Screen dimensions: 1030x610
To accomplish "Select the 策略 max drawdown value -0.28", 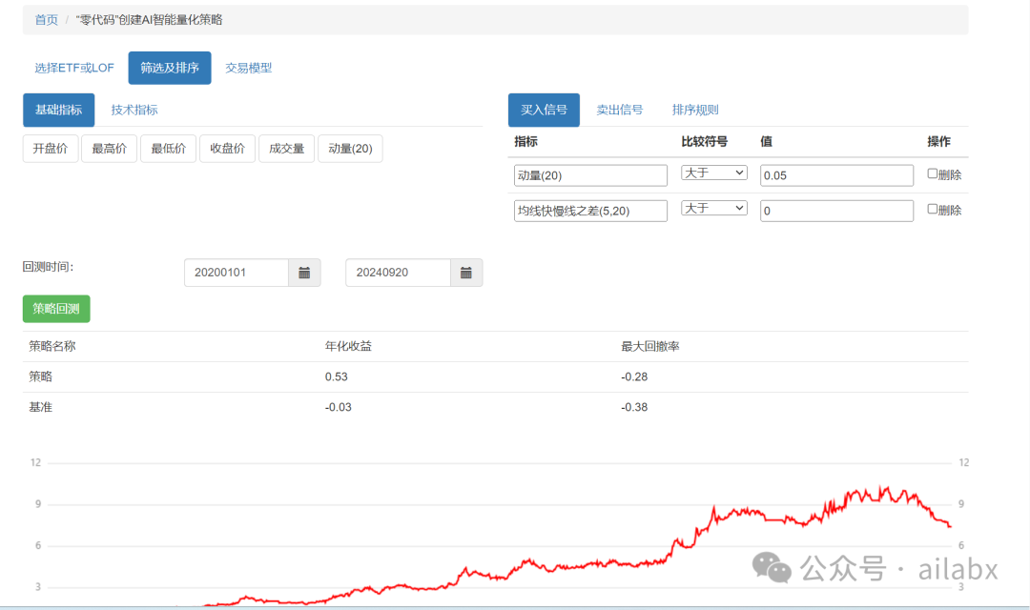I will point(634,376).
